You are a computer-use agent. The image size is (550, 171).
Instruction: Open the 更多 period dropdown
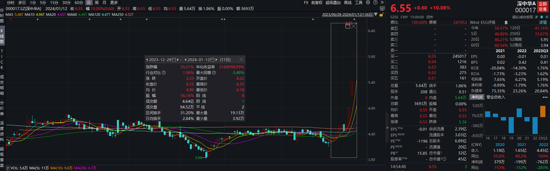point(114,3)
